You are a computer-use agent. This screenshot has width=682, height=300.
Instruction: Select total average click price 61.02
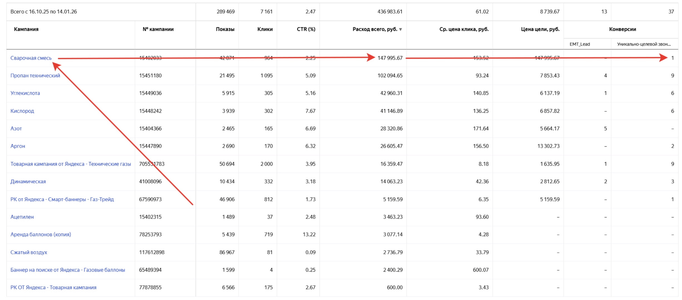(x=482, y=12)
